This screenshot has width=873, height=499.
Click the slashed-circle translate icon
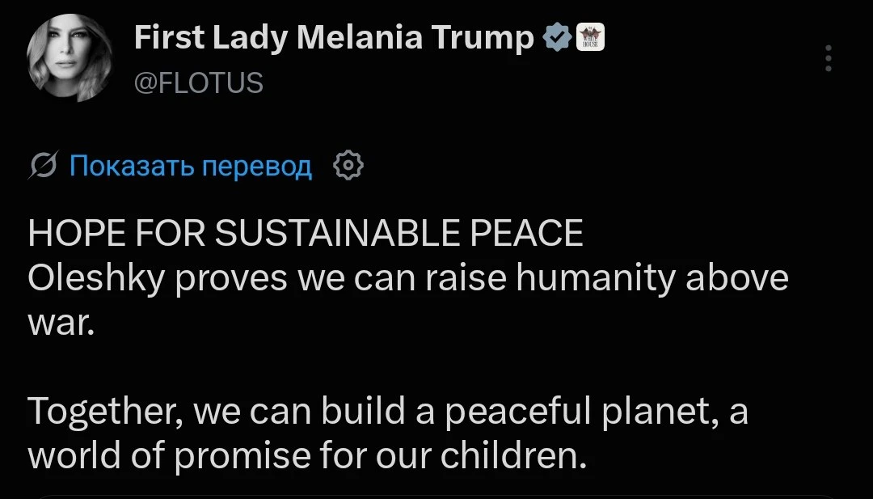[x=44, y=166]
